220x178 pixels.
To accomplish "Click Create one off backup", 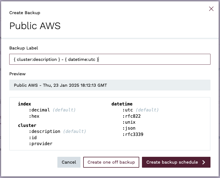I will (x=111, y=162).
